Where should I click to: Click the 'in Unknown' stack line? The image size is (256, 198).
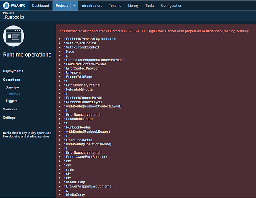click(x=72, y=72)
